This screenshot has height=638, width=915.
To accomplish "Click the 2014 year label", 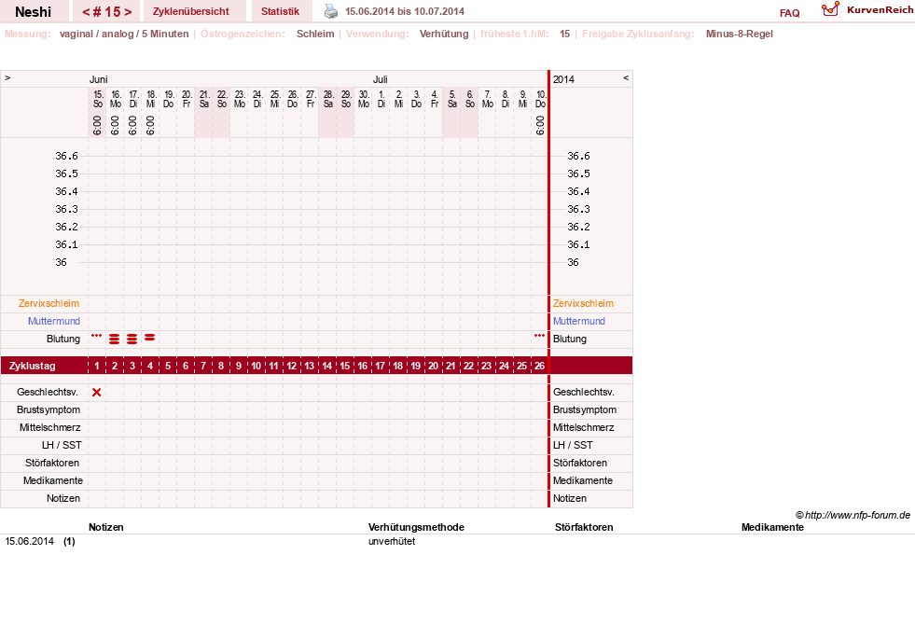I will (563, 79).
